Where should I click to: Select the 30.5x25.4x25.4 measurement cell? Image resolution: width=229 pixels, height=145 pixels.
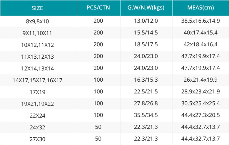tap(200, 103)
